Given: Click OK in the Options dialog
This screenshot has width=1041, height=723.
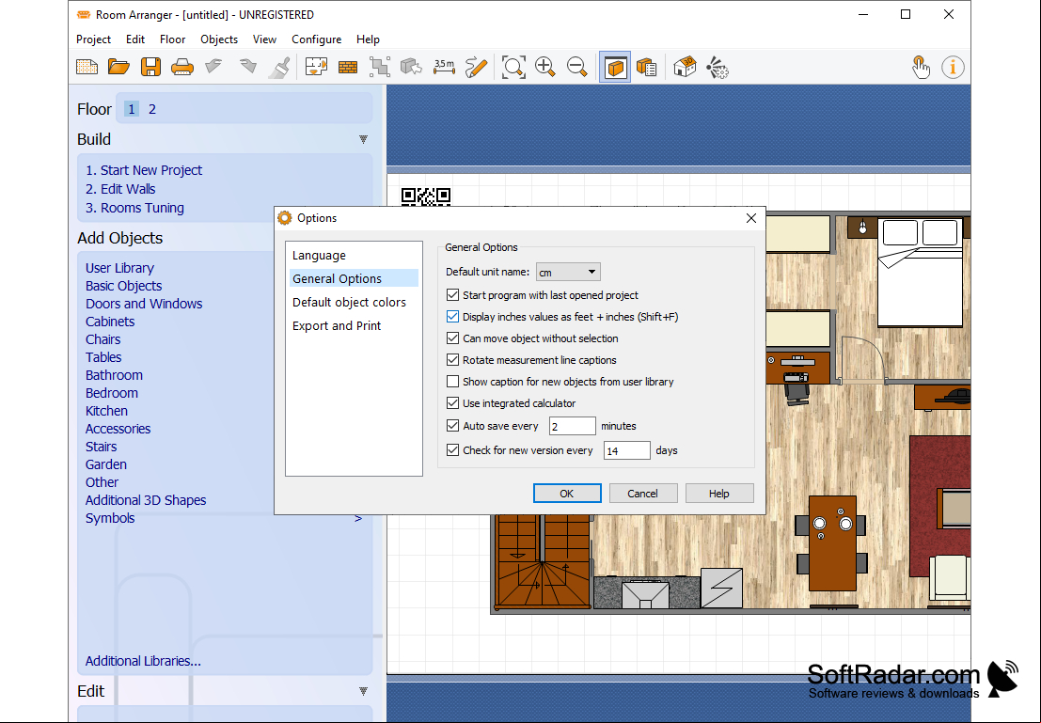Looking at the screenshot, I should (567, 494).
